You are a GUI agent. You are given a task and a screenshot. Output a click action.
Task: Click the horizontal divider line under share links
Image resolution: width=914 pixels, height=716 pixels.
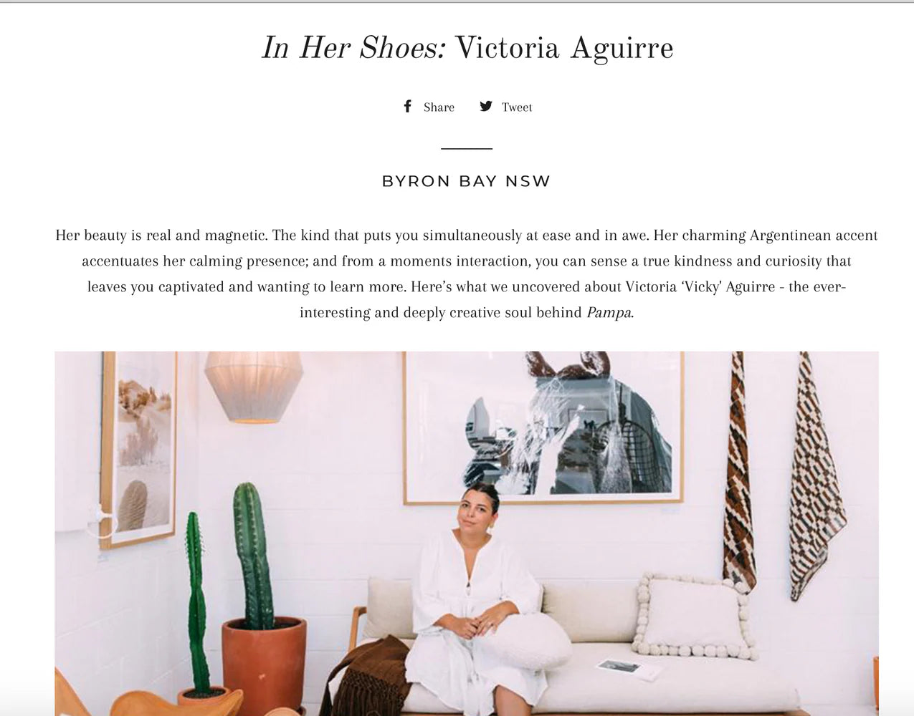pos(467,148)
